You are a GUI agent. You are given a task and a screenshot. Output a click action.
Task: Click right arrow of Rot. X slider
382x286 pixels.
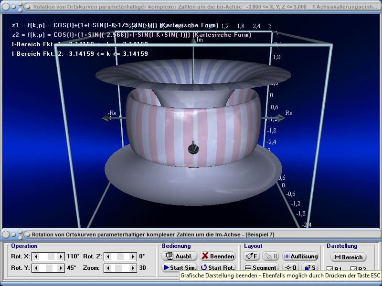(x=61, y=256)
